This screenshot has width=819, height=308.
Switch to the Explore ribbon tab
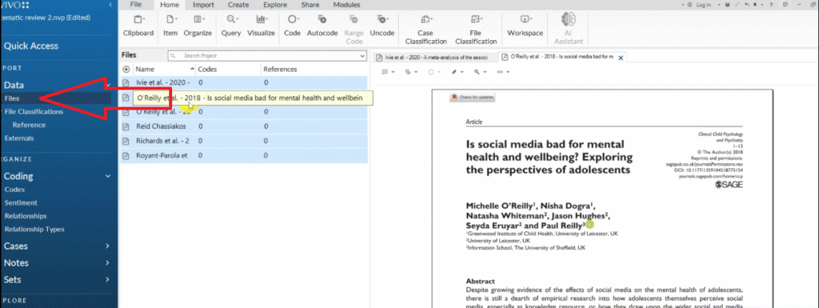pyautogui.click(x=275, y=5)
